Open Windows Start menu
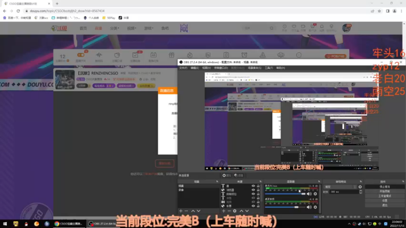The height and width of the screenshot is (228, 406). point(5,224)
